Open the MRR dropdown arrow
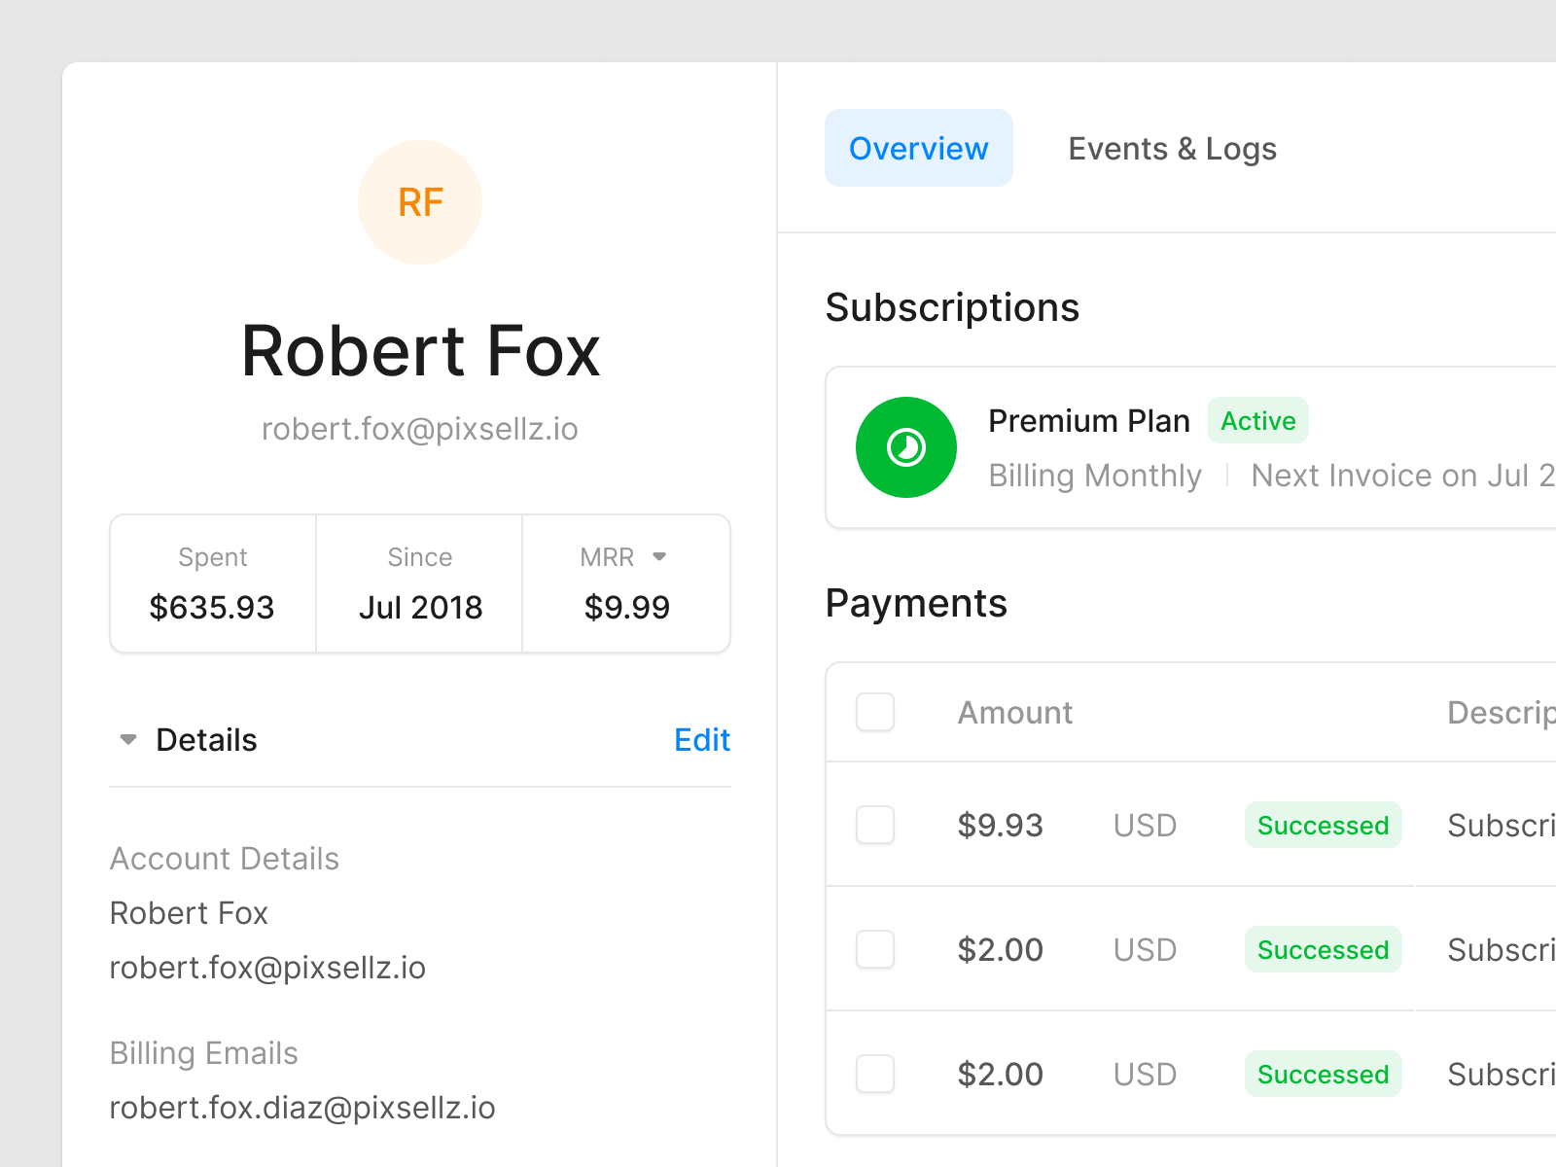 (659, 557)
